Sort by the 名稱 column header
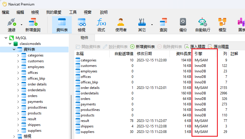245x139 pixels. (x=92, y=54)
